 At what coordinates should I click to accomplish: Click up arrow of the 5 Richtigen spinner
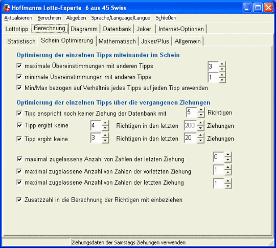point(201,110)
